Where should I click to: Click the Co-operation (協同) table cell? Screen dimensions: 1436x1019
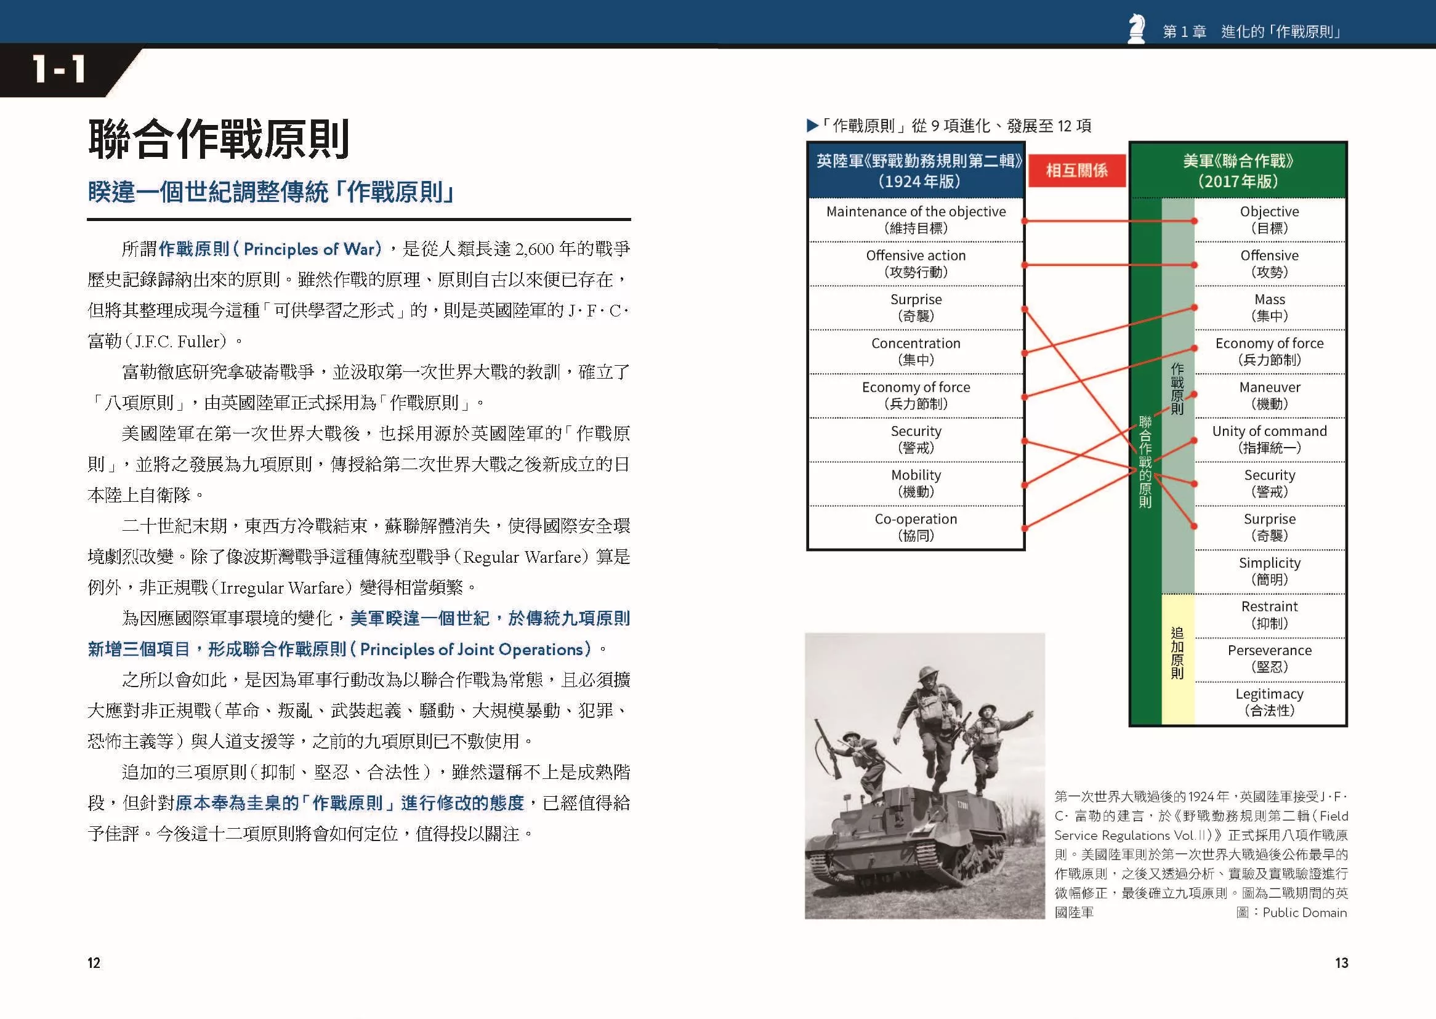click(915, 527)
